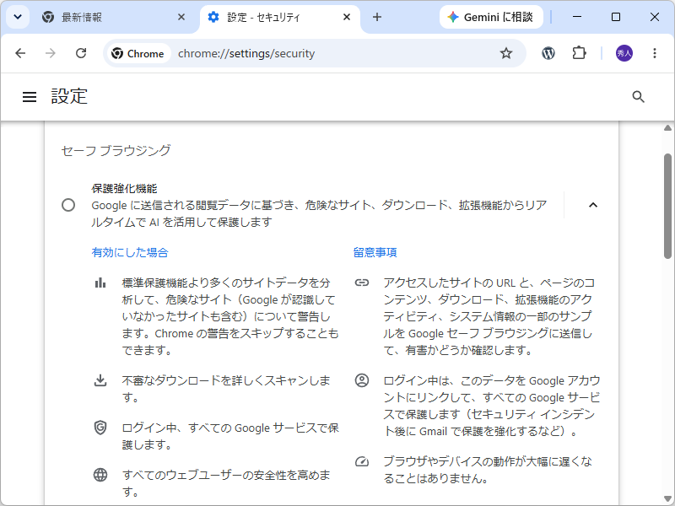675x506 pixels.
Task: Click the bar chart icon beside 標準保護機能
Action: 100,283
